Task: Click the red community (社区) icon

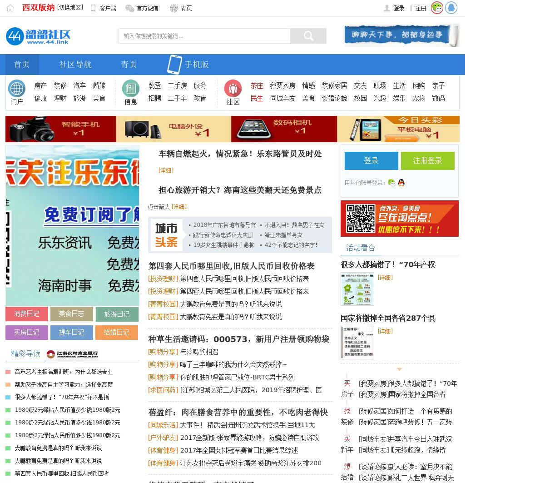Action: point(233,88)
